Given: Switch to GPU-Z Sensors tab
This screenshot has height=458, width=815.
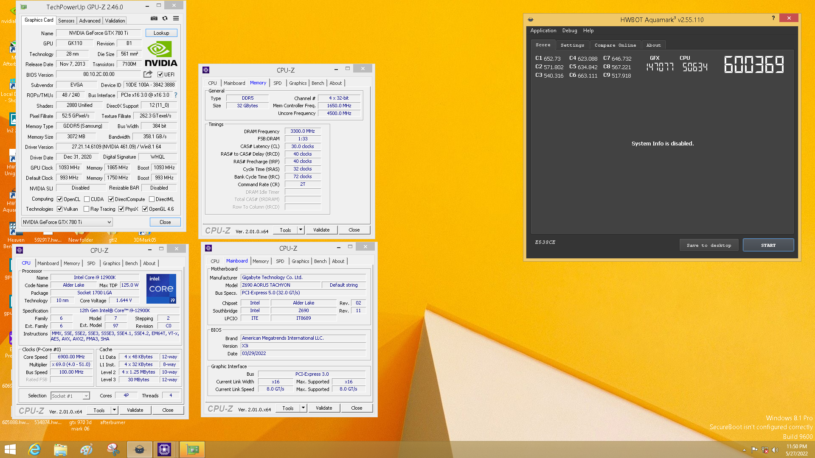Looking at the screenshot, I should click(66, 20).
